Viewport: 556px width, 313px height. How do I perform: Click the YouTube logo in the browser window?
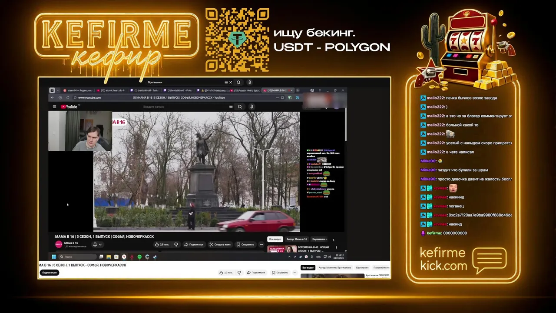[x=69, y=107]
